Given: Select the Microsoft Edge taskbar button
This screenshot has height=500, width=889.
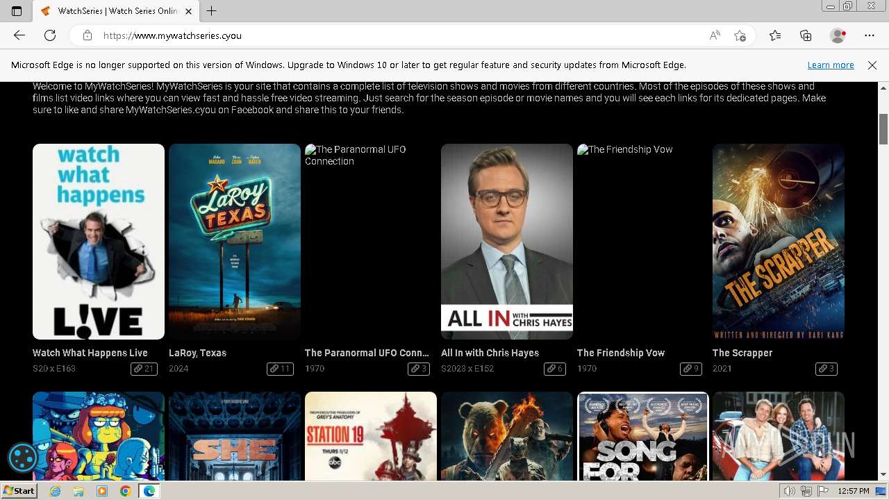Looking at the screenshot, I should (x=149, y=491).
